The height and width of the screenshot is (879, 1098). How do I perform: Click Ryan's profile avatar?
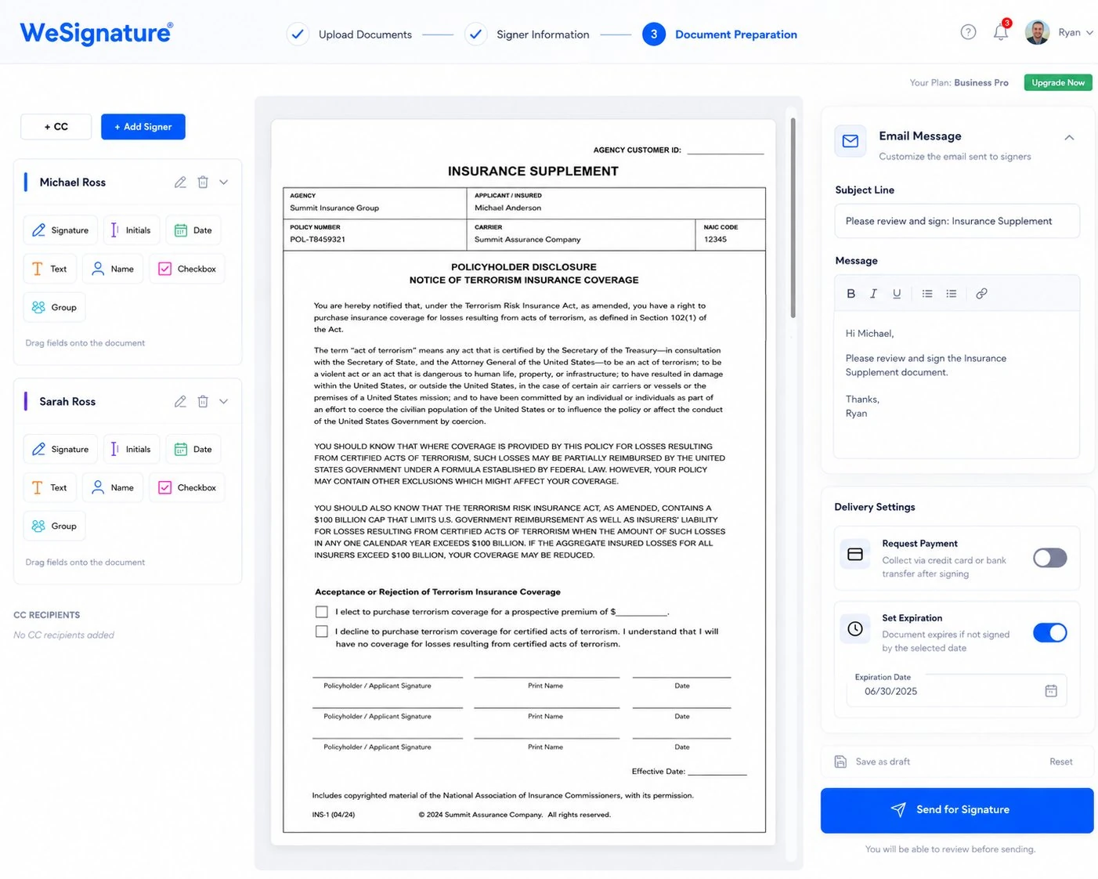[1037, 32]
